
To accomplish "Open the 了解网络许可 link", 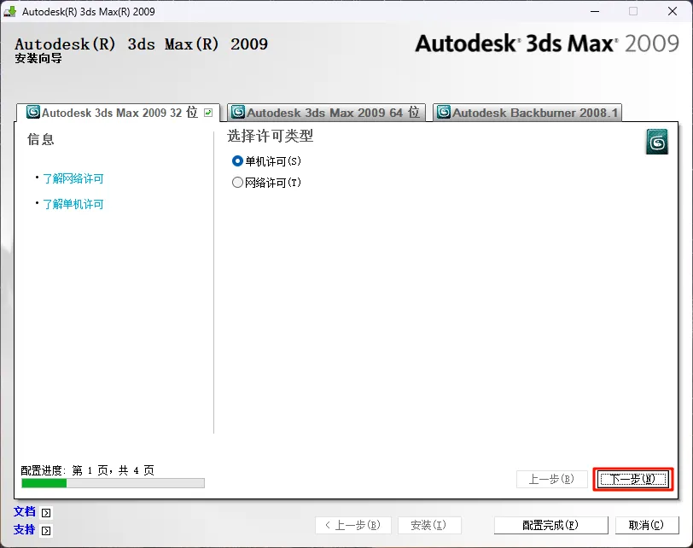I will [x=73, y=178].
